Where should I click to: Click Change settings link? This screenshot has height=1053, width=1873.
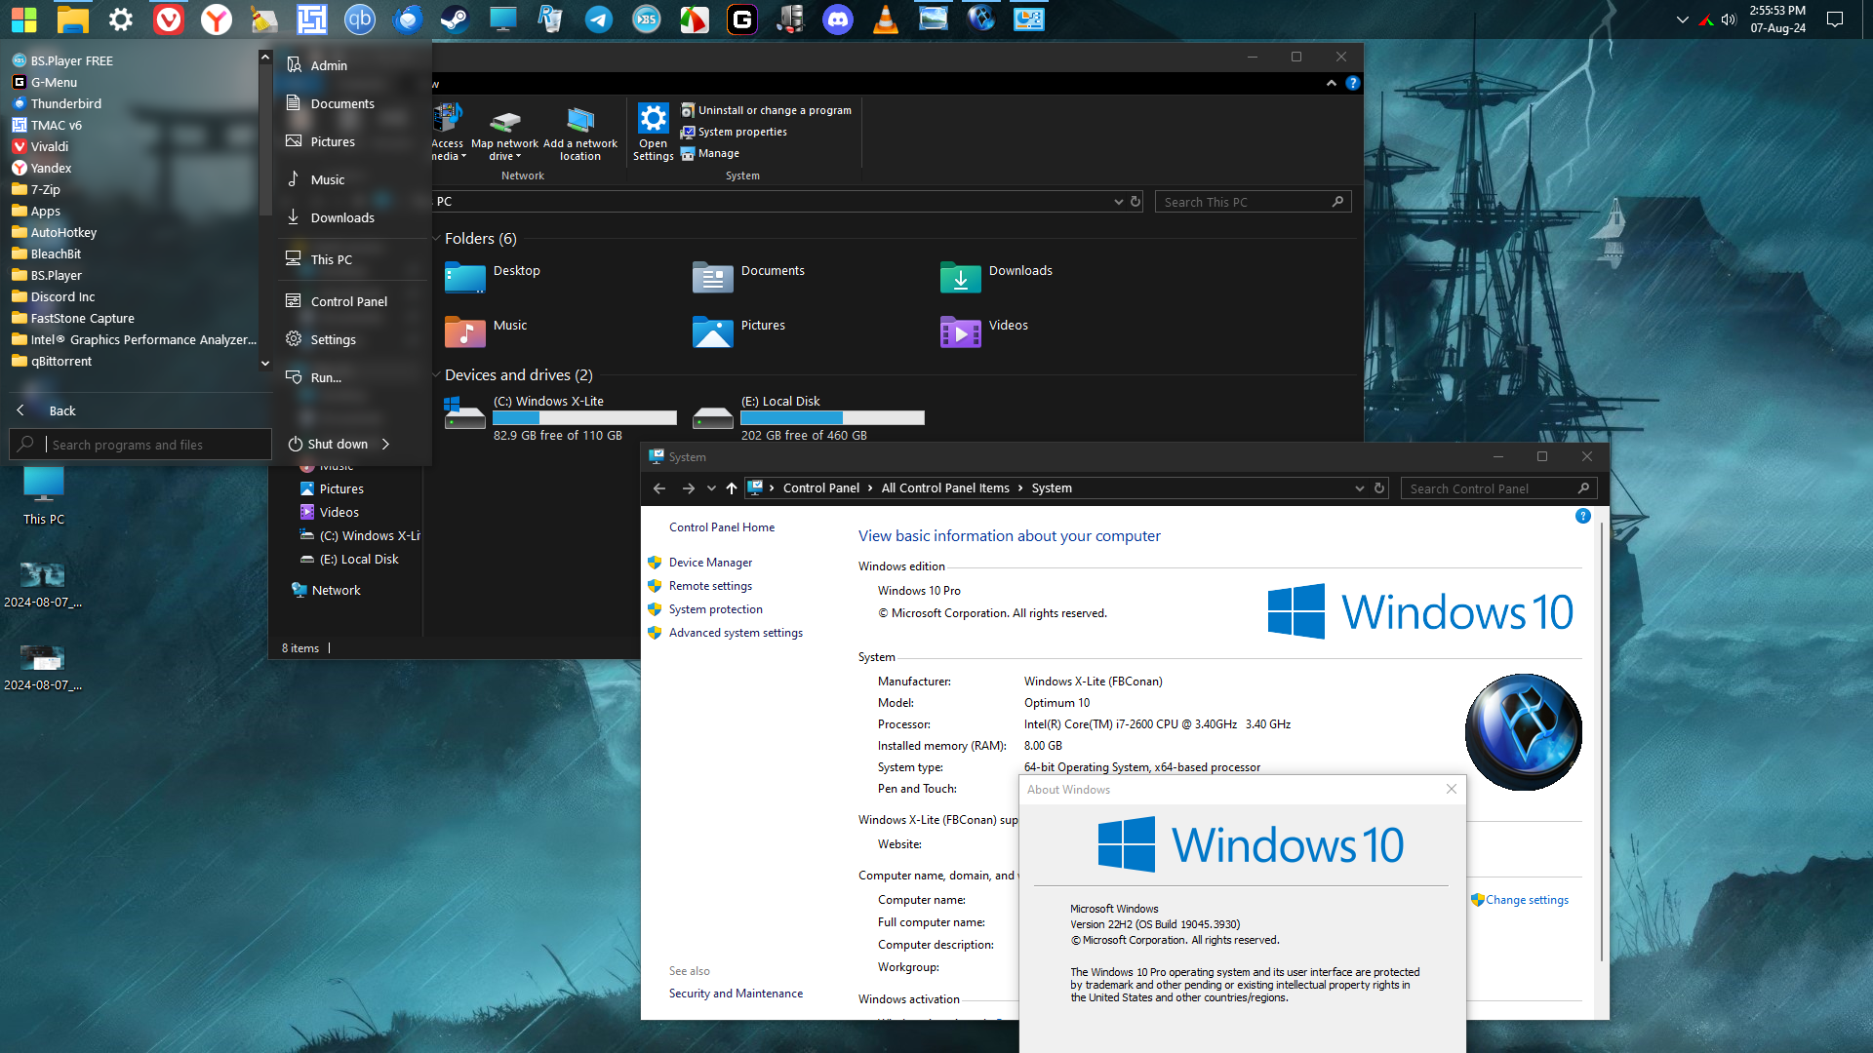point(1527,900)
